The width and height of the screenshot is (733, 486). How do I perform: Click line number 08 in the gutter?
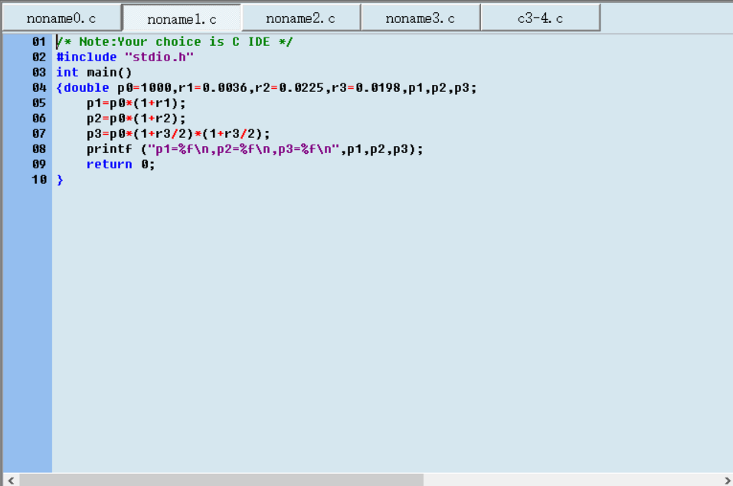39,149
